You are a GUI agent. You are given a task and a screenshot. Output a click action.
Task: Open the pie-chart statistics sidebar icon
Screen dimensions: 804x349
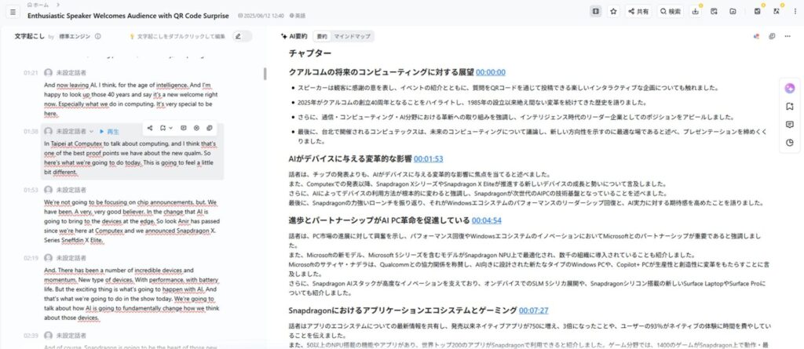tap(790, 143)
